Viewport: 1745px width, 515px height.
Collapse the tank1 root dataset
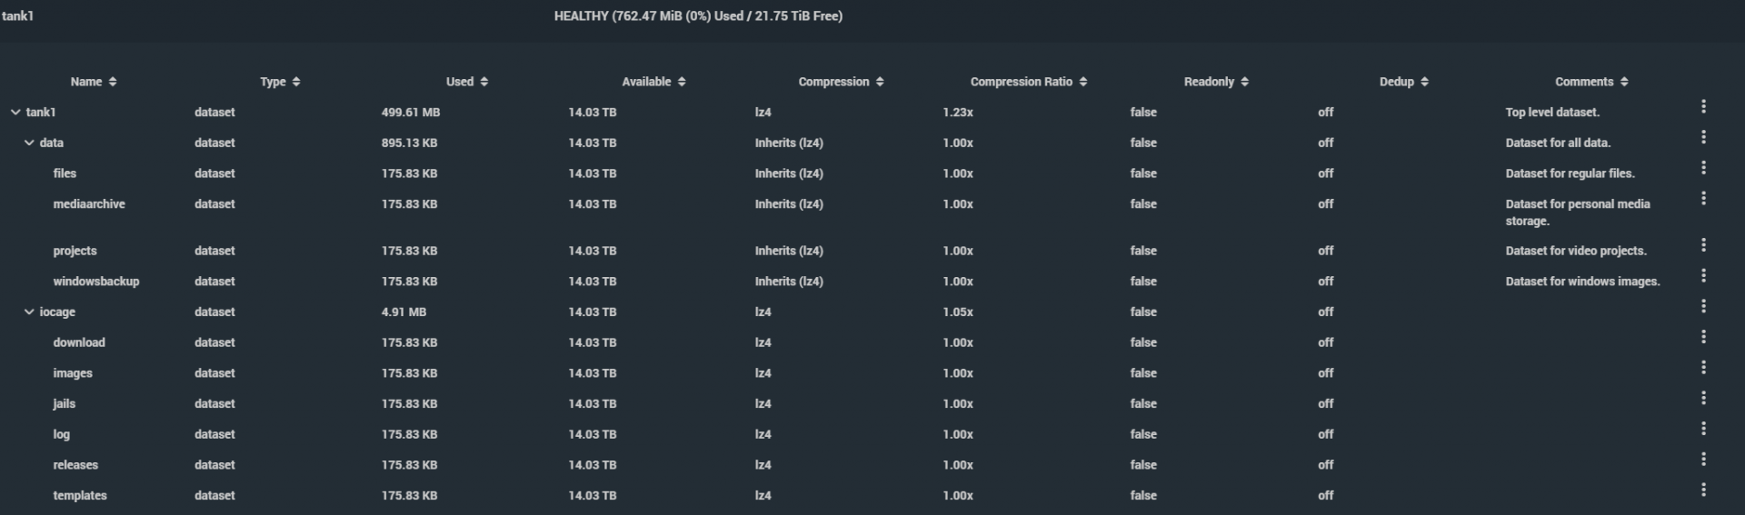[15, 113]
